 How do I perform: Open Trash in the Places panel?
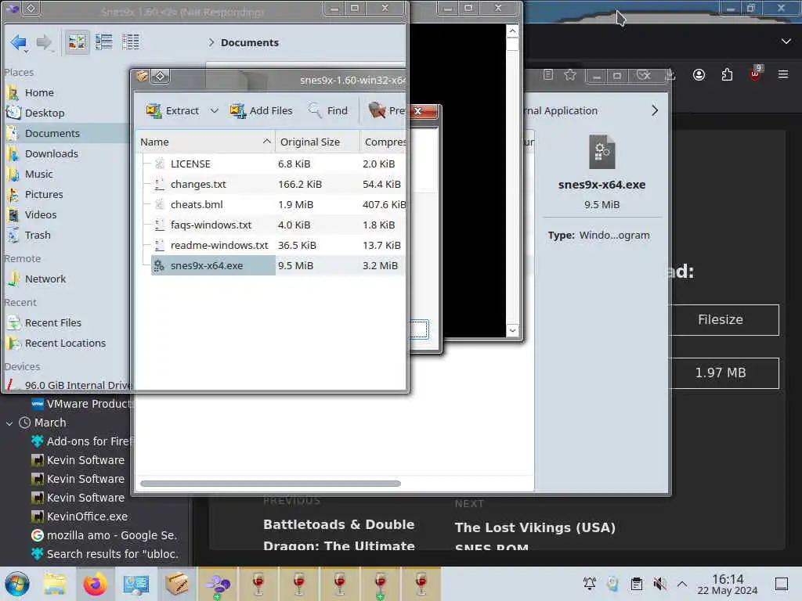click(38, 236)
